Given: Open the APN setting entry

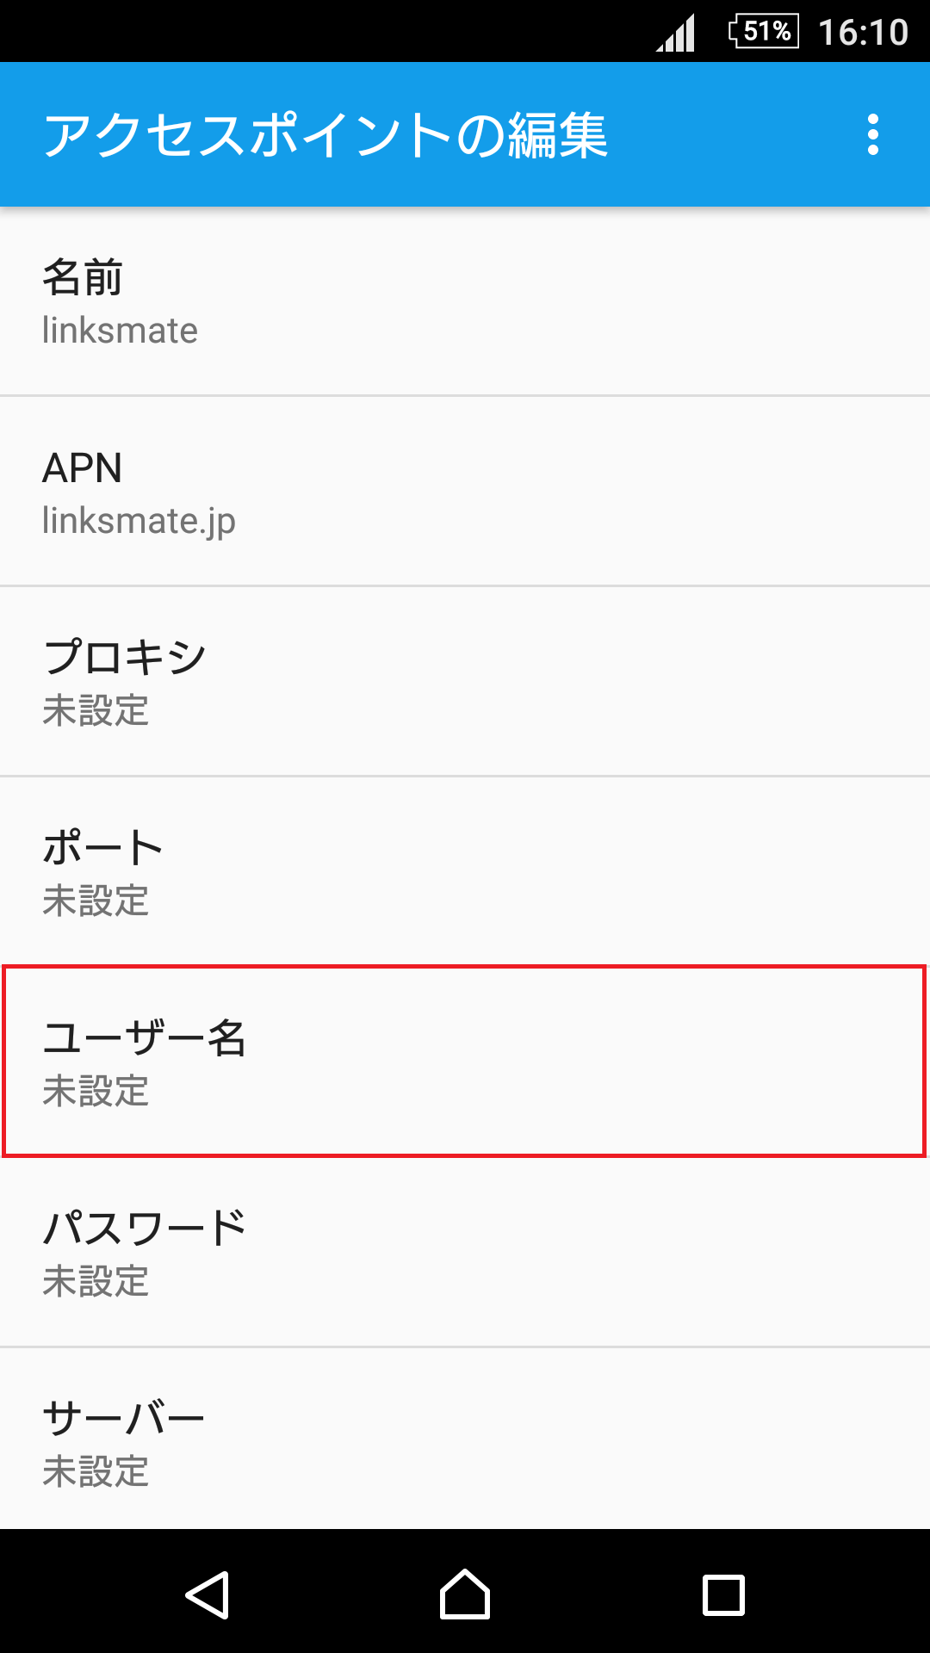Looking at the screenshot, I should click(x=465, y=492).
